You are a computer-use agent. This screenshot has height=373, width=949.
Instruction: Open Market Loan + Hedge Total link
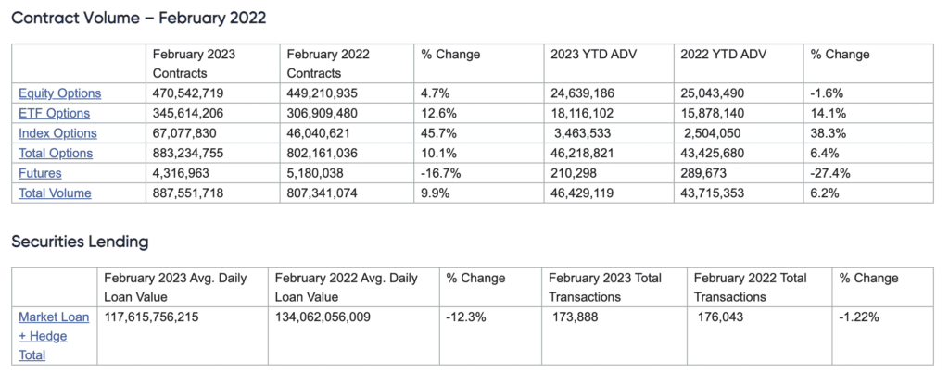[54, 335]
